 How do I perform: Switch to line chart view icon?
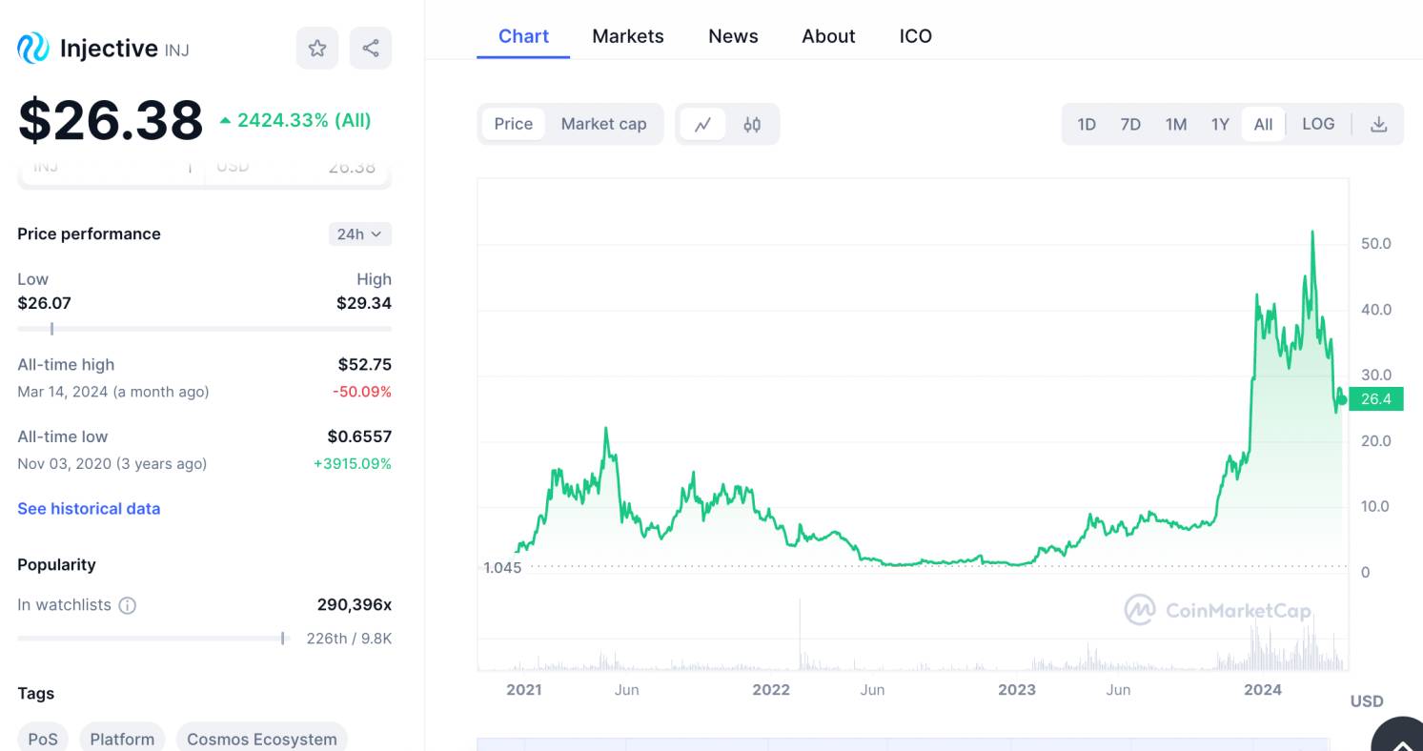703,124
